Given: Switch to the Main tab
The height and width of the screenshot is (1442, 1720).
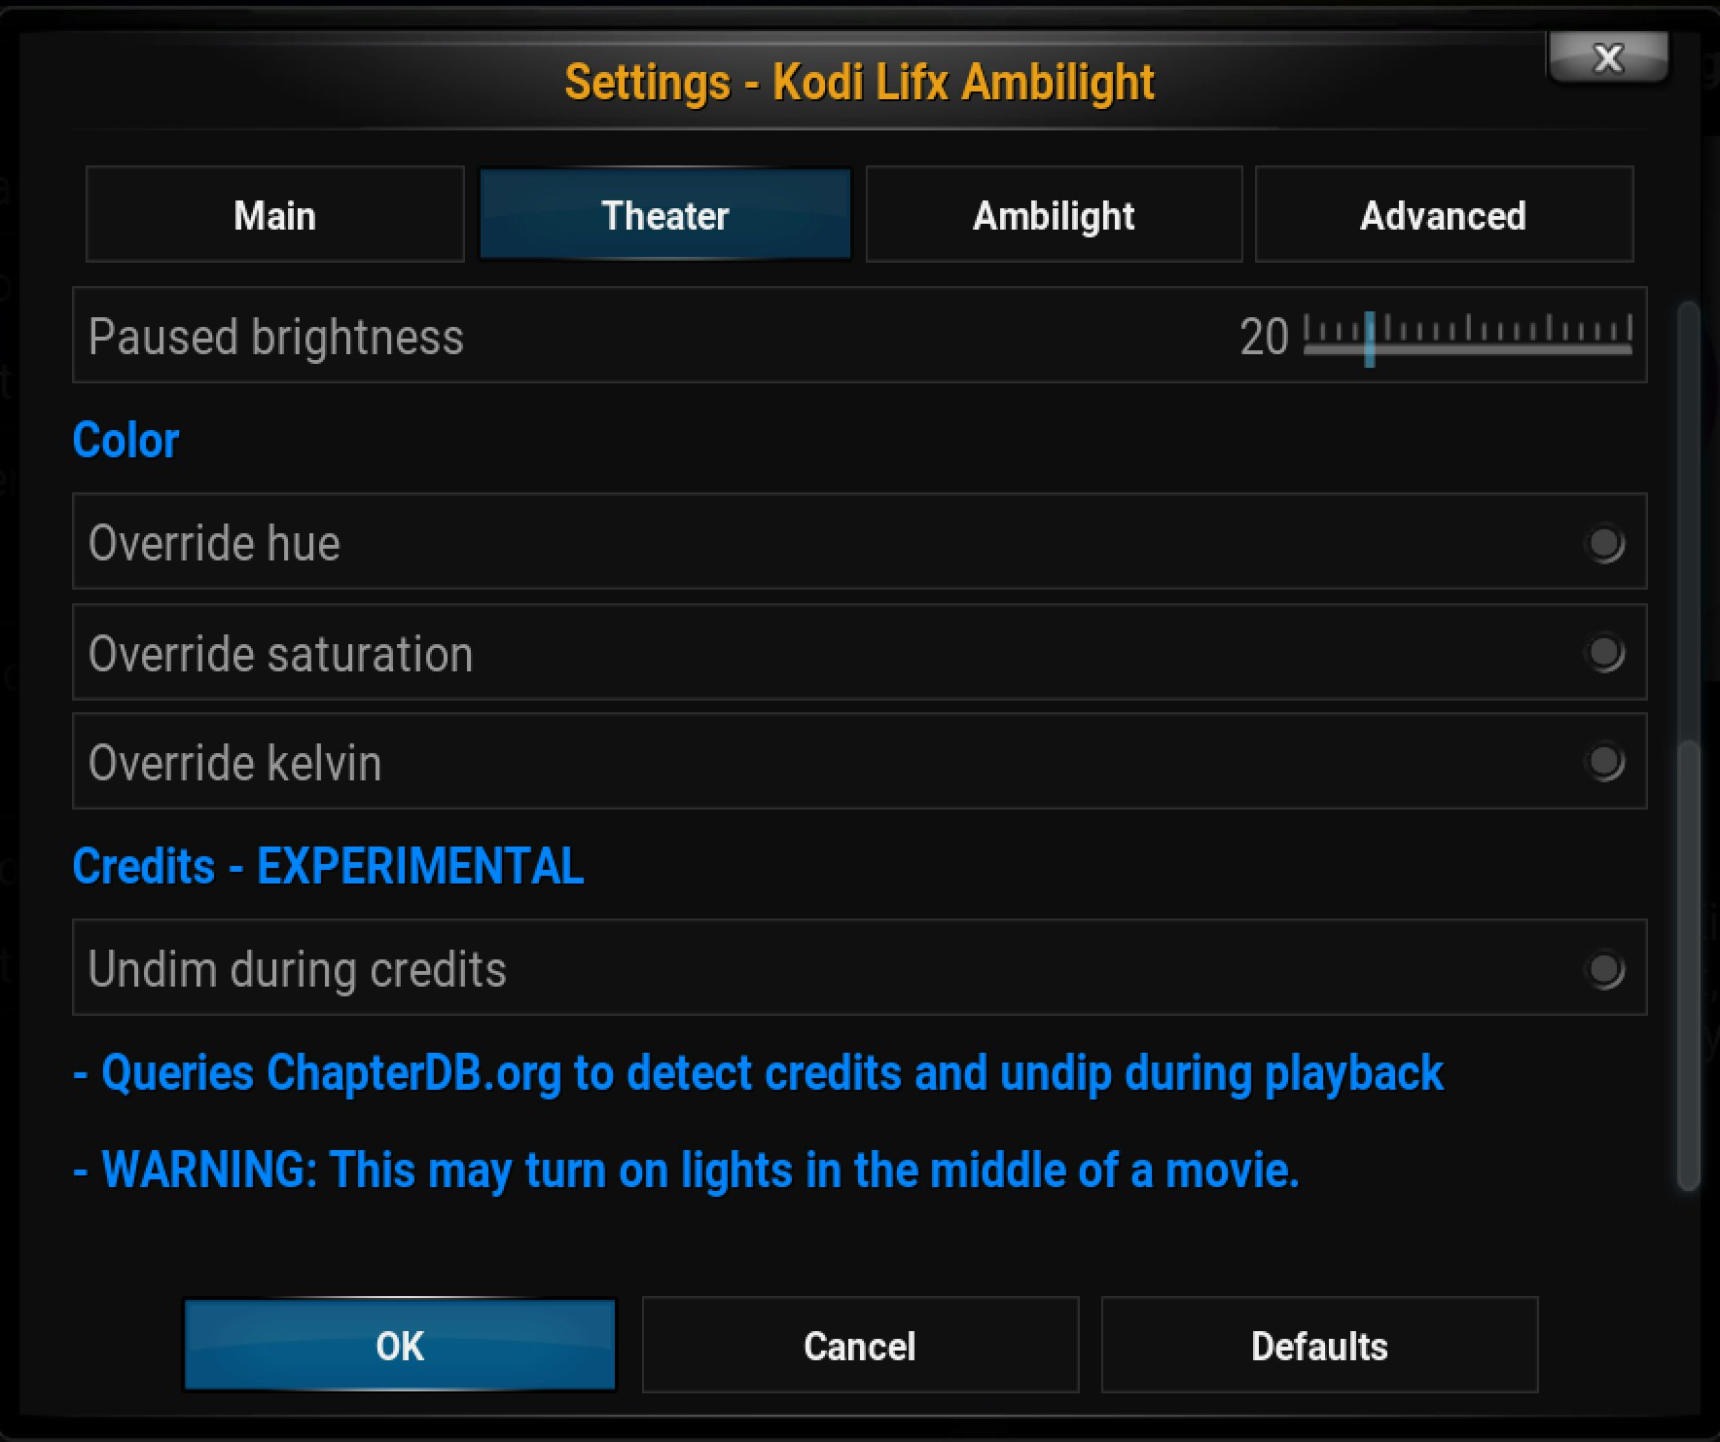Looking at the screenshot, I should tap(275, 215).
